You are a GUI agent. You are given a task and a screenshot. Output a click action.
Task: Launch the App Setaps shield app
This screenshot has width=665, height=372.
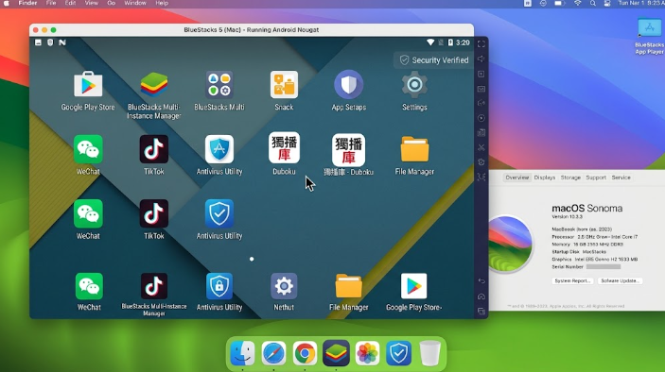[x=349, y=85]
